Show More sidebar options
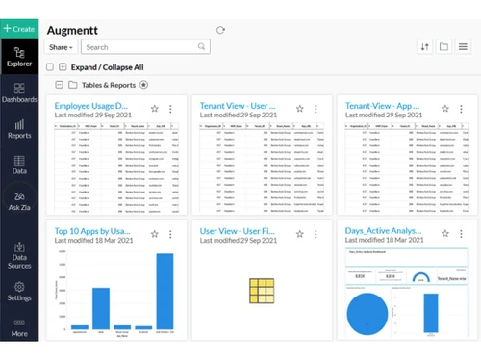This screenshot has height=361, width=481. pos(19,327)
